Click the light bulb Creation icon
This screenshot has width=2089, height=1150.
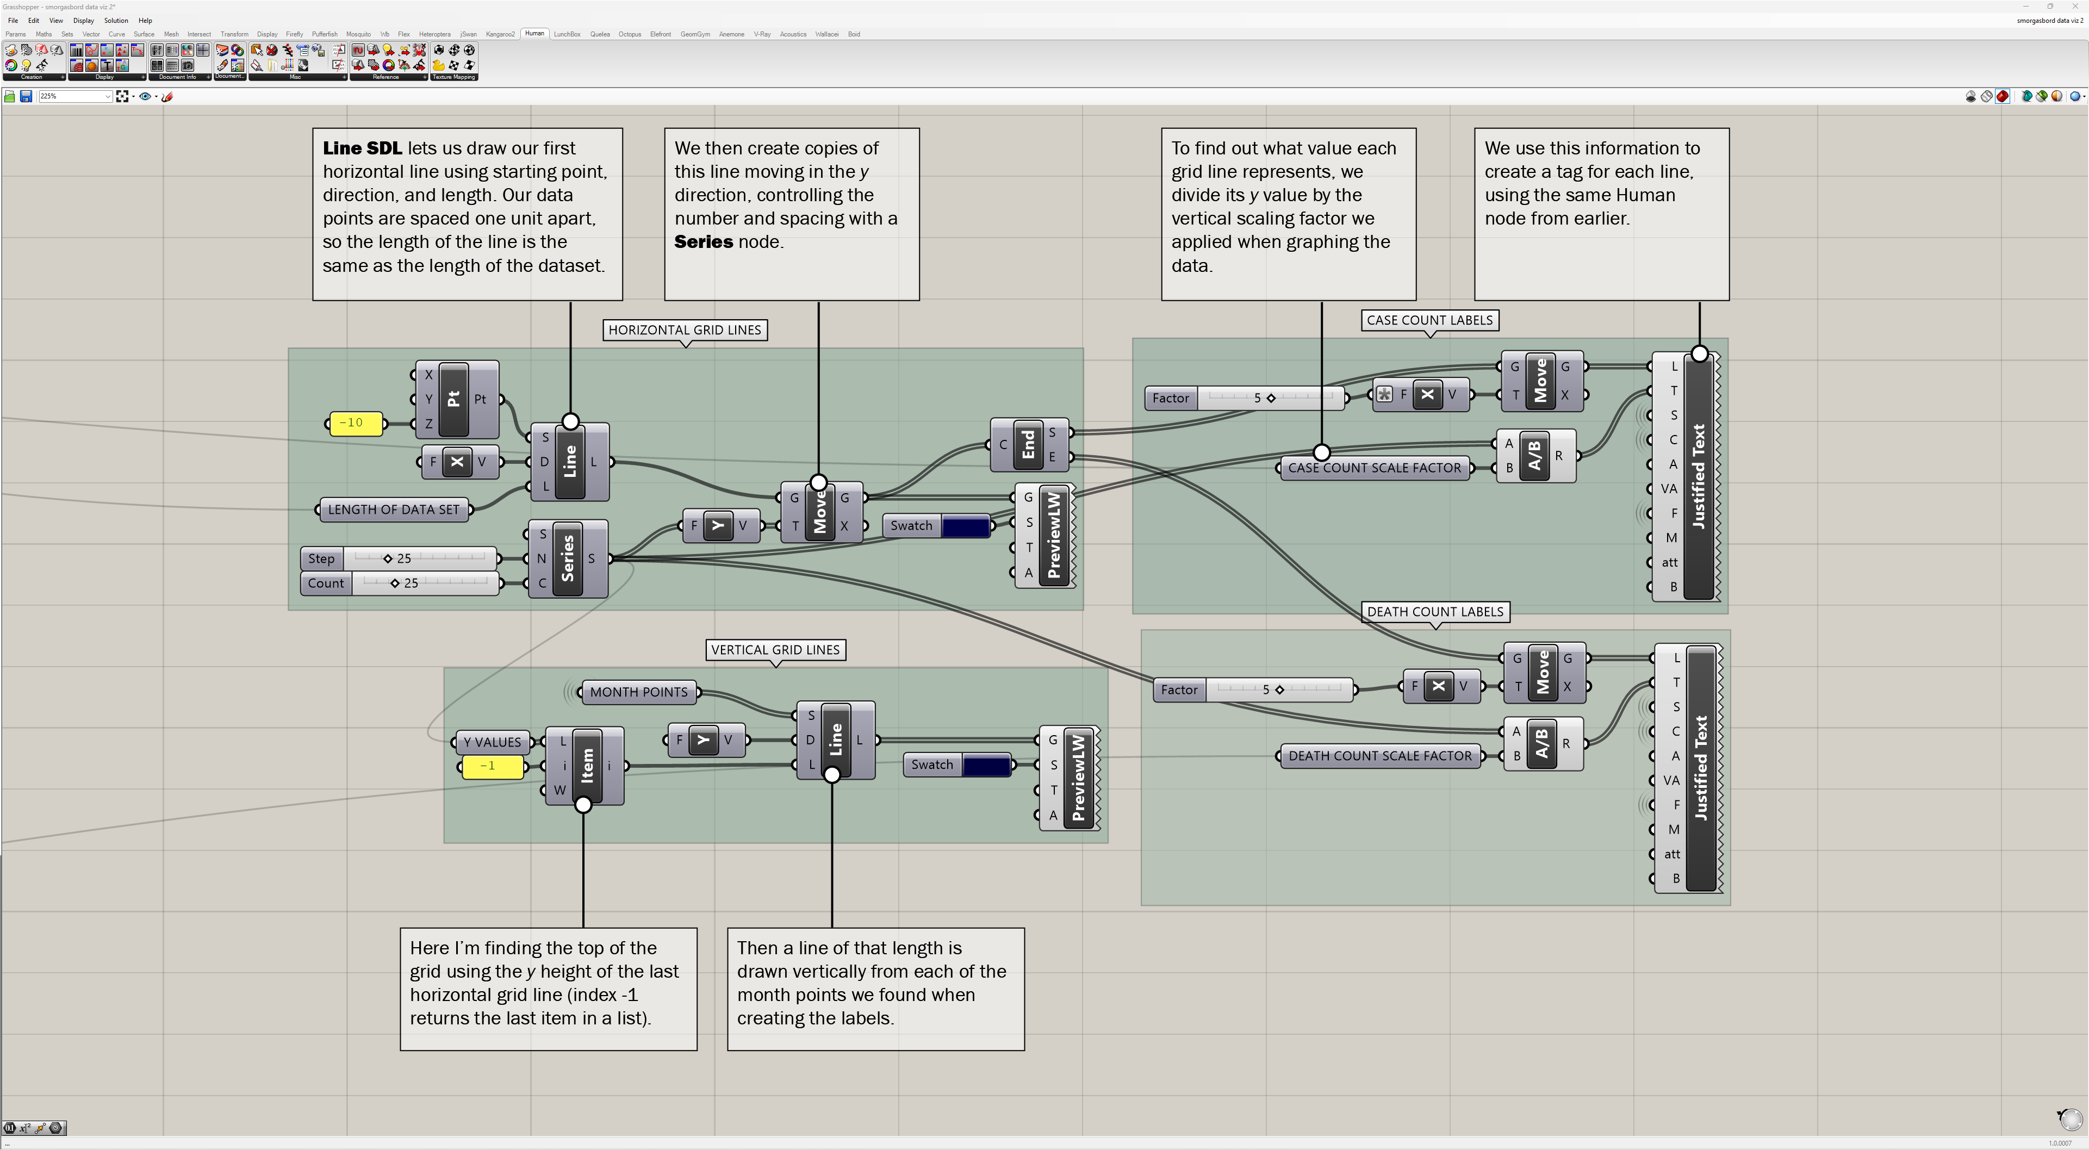click(x=26, y=66)
